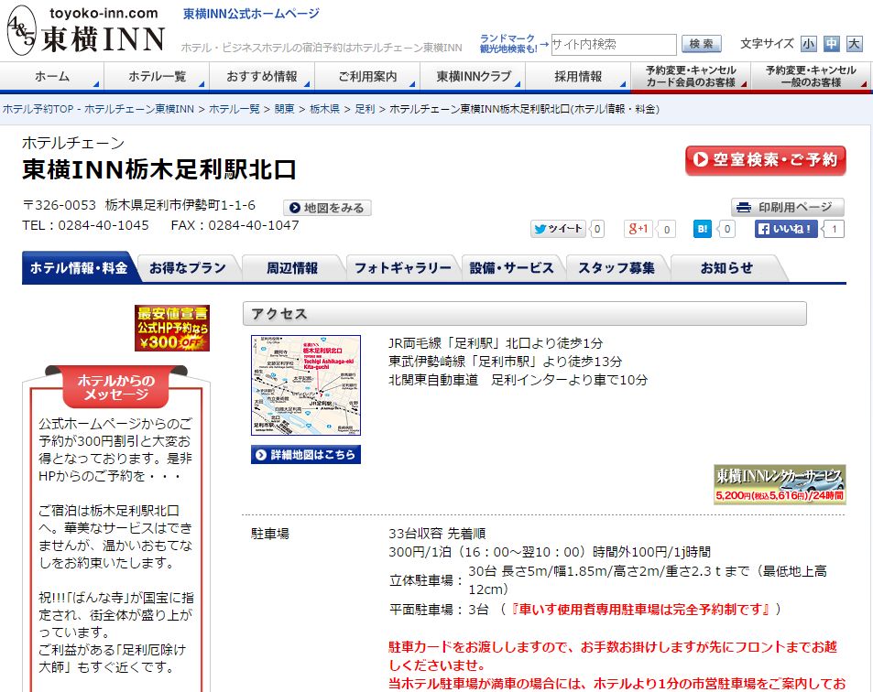Image resolution: width=873 pixels, height=692 pixels.
Task: Open 予約変更・キャンセル 一般のお客様
Action: pos(811,76)
